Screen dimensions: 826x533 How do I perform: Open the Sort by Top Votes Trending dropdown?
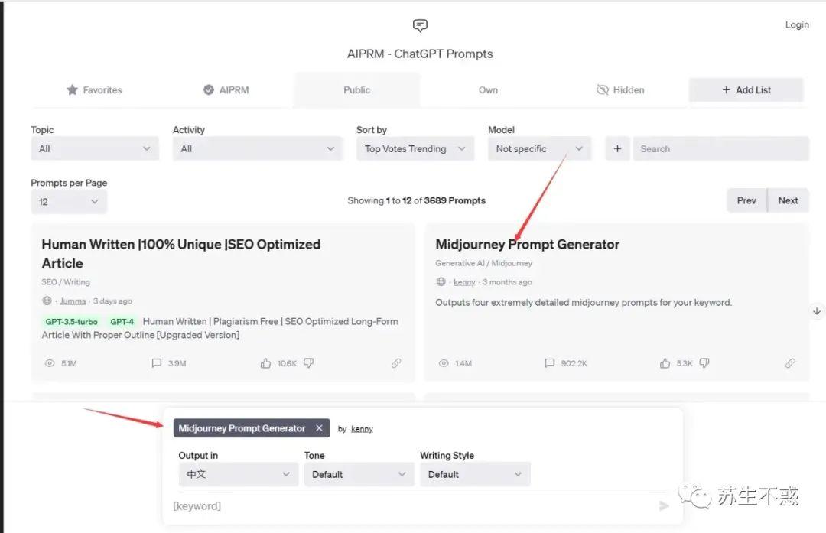click(415, 149)
